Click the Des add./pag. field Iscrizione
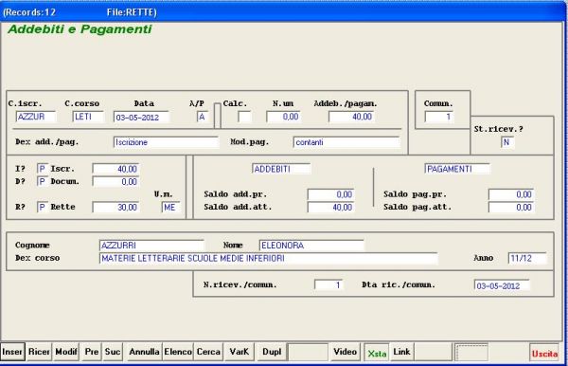 tap(167, 142)
